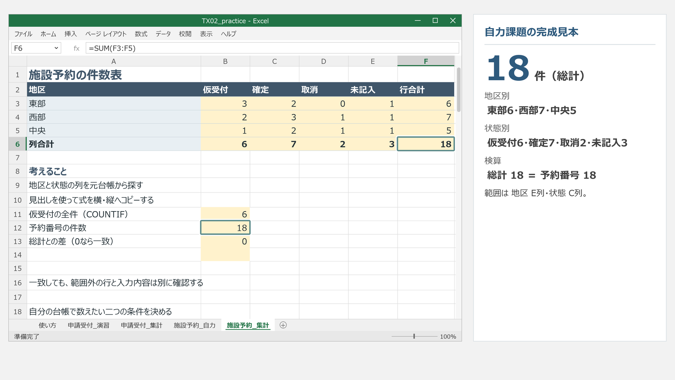Click the 東部 row label cell

114,103
